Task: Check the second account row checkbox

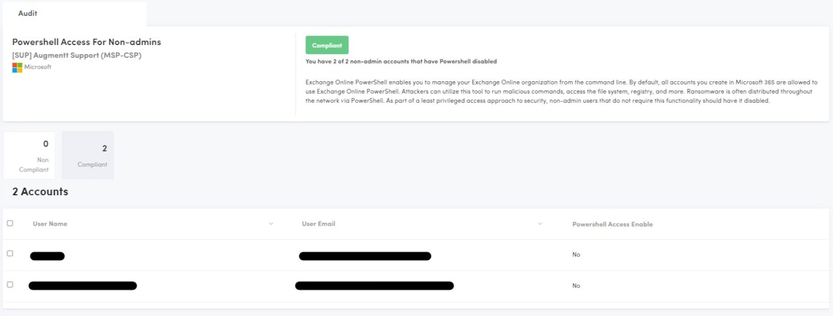Action: 10,285
